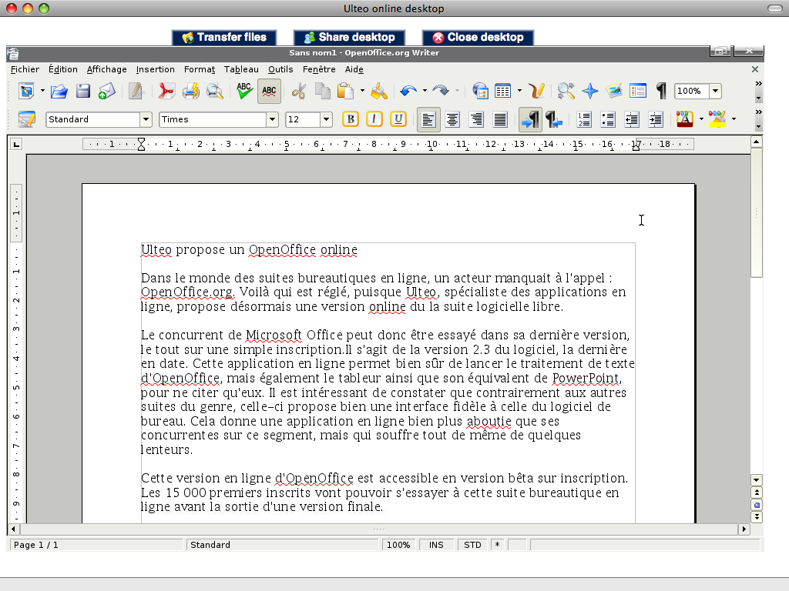789x591 pixels.
Task: Open Find and Replace binoculars icon
Action: point(566,91)
